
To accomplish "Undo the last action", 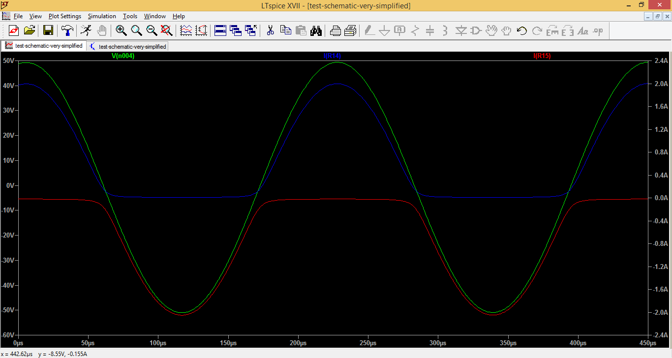I will click(x=522, y=30).
